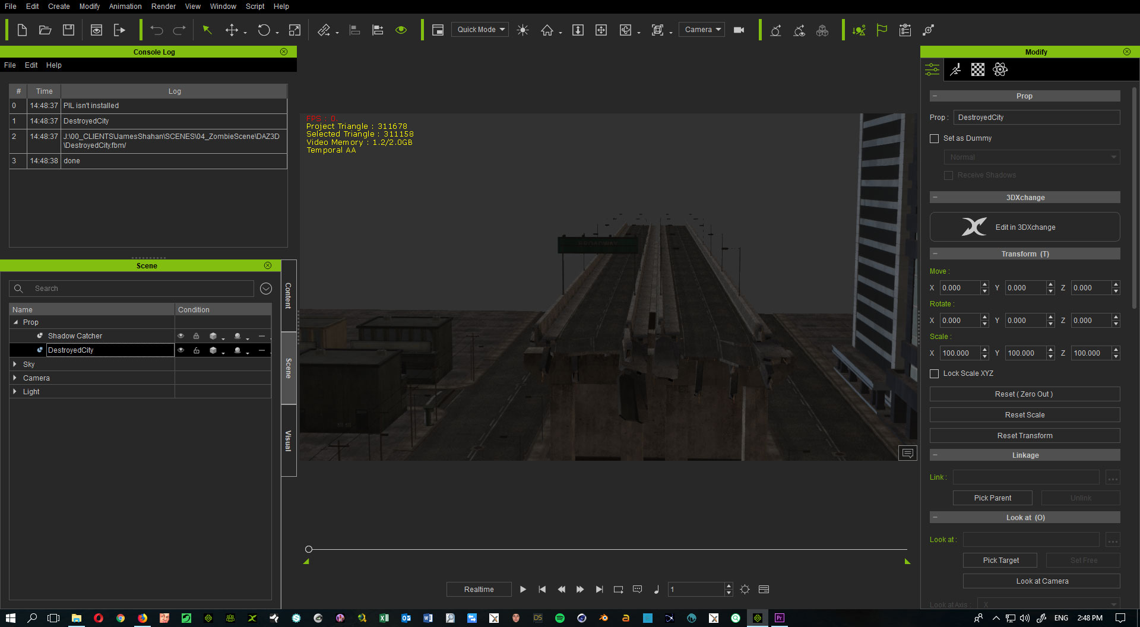Image resolution: width=1140 pixels, height=627 pixels.
Task: Click the timeline playhead handle
Action: coord(309,549)
